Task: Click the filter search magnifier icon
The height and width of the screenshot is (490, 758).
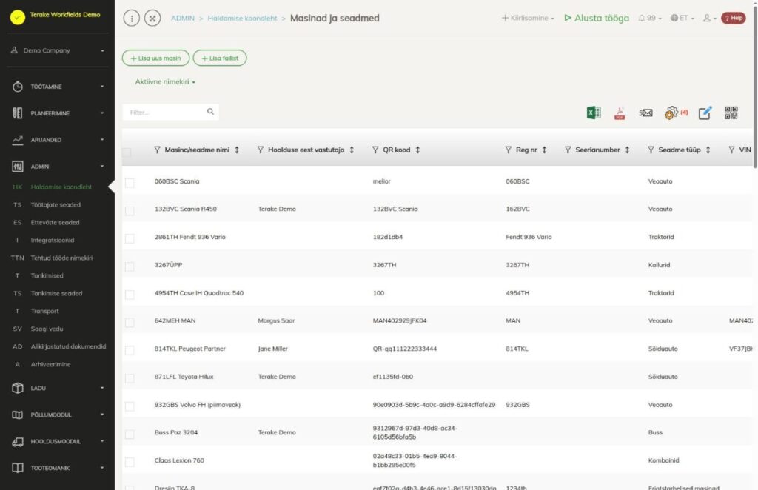Action: point(210,112)
